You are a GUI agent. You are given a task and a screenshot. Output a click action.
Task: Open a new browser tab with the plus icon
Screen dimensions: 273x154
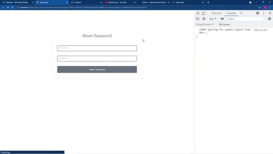coord(208,3)
